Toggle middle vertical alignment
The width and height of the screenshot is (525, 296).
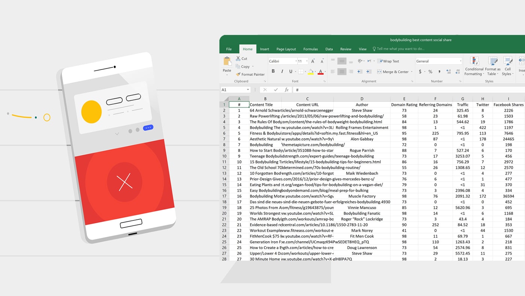pyautogui.click(x=342, y=61)
